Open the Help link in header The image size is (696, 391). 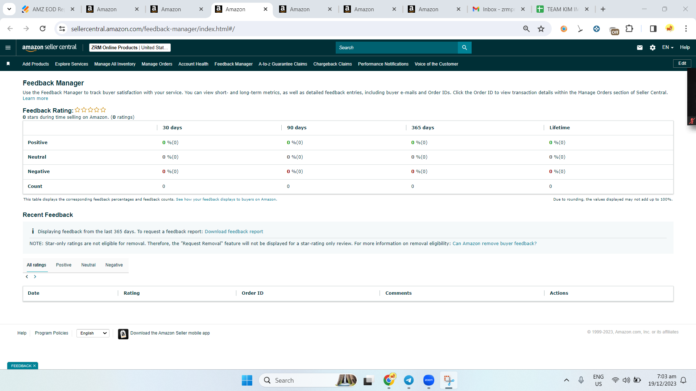(685, 47)
